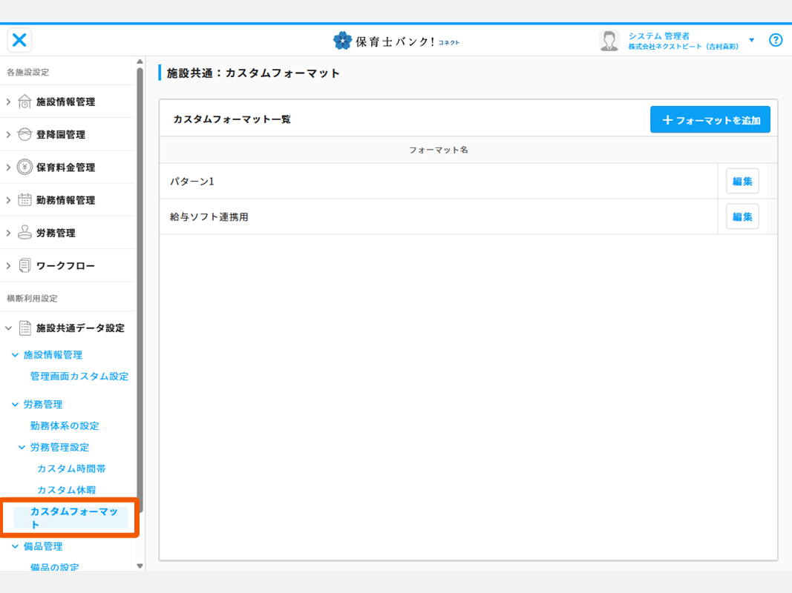Open 管理画面カスタム設定 in sidebar
This screenshot has height=593, width=792.
pos(79,377)
